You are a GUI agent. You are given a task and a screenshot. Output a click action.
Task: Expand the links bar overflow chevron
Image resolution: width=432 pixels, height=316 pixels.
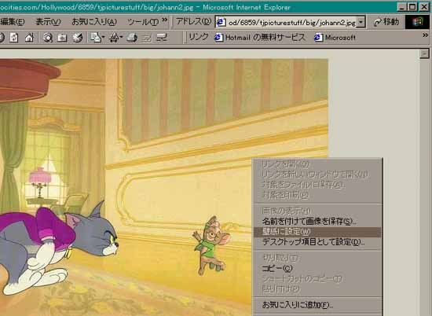[x=426, y=35]
